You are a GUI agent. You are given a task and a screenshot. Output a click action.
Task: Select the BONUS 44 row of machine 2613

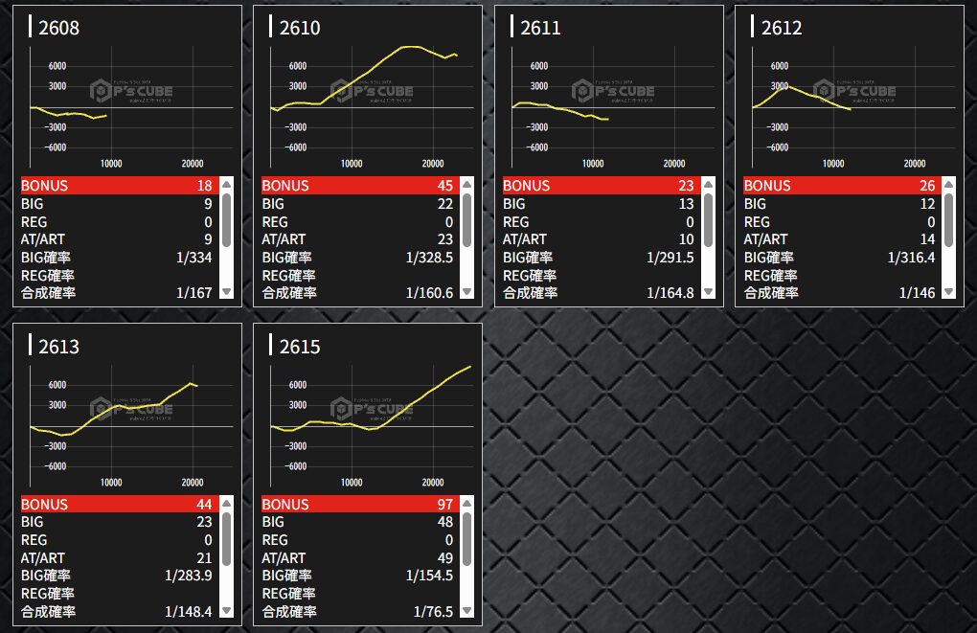tap(120, 504)
